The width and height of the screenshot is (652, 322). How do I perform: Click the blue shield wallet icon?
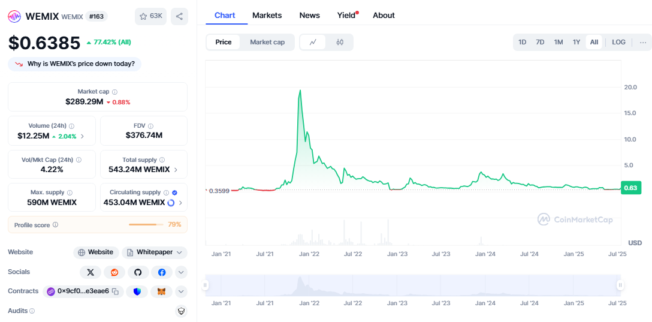click(137, 291)
